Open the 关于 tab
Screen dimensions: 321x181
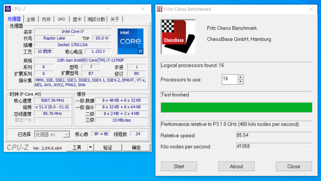(x=115, y=19)
